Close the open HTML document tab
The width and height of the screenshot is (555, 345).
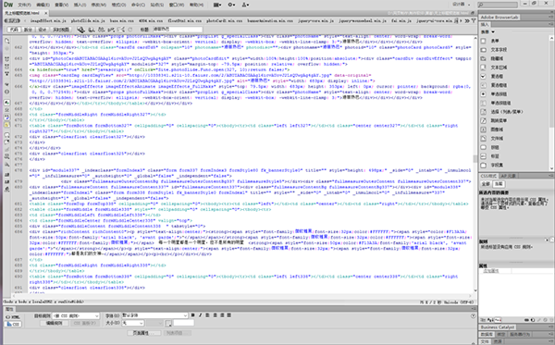click(x=45, y=13)
